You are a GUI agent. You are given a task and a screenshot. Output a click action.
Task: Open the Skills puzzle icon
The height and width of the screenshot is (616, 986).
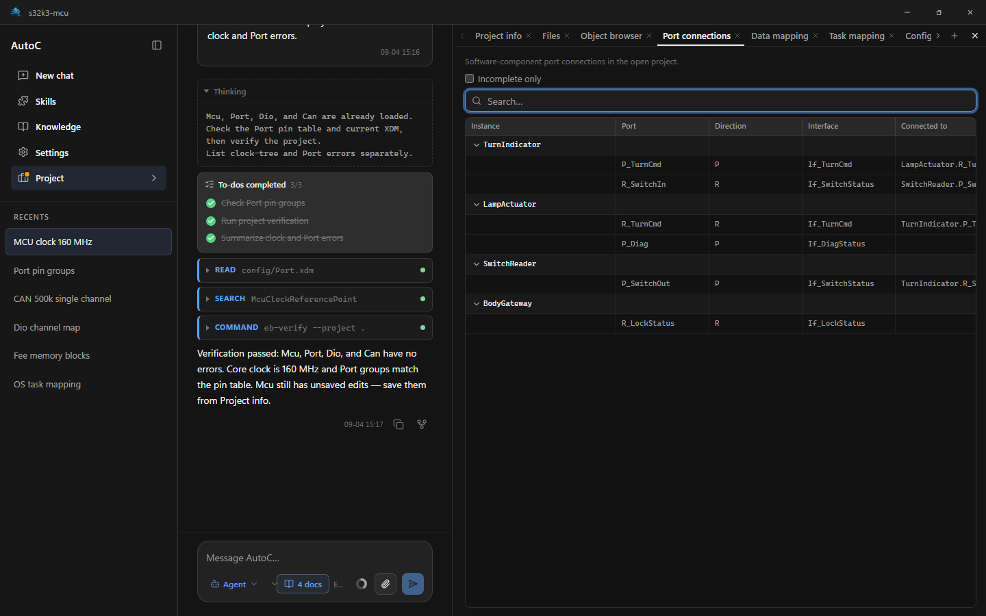tap(23, 101)
